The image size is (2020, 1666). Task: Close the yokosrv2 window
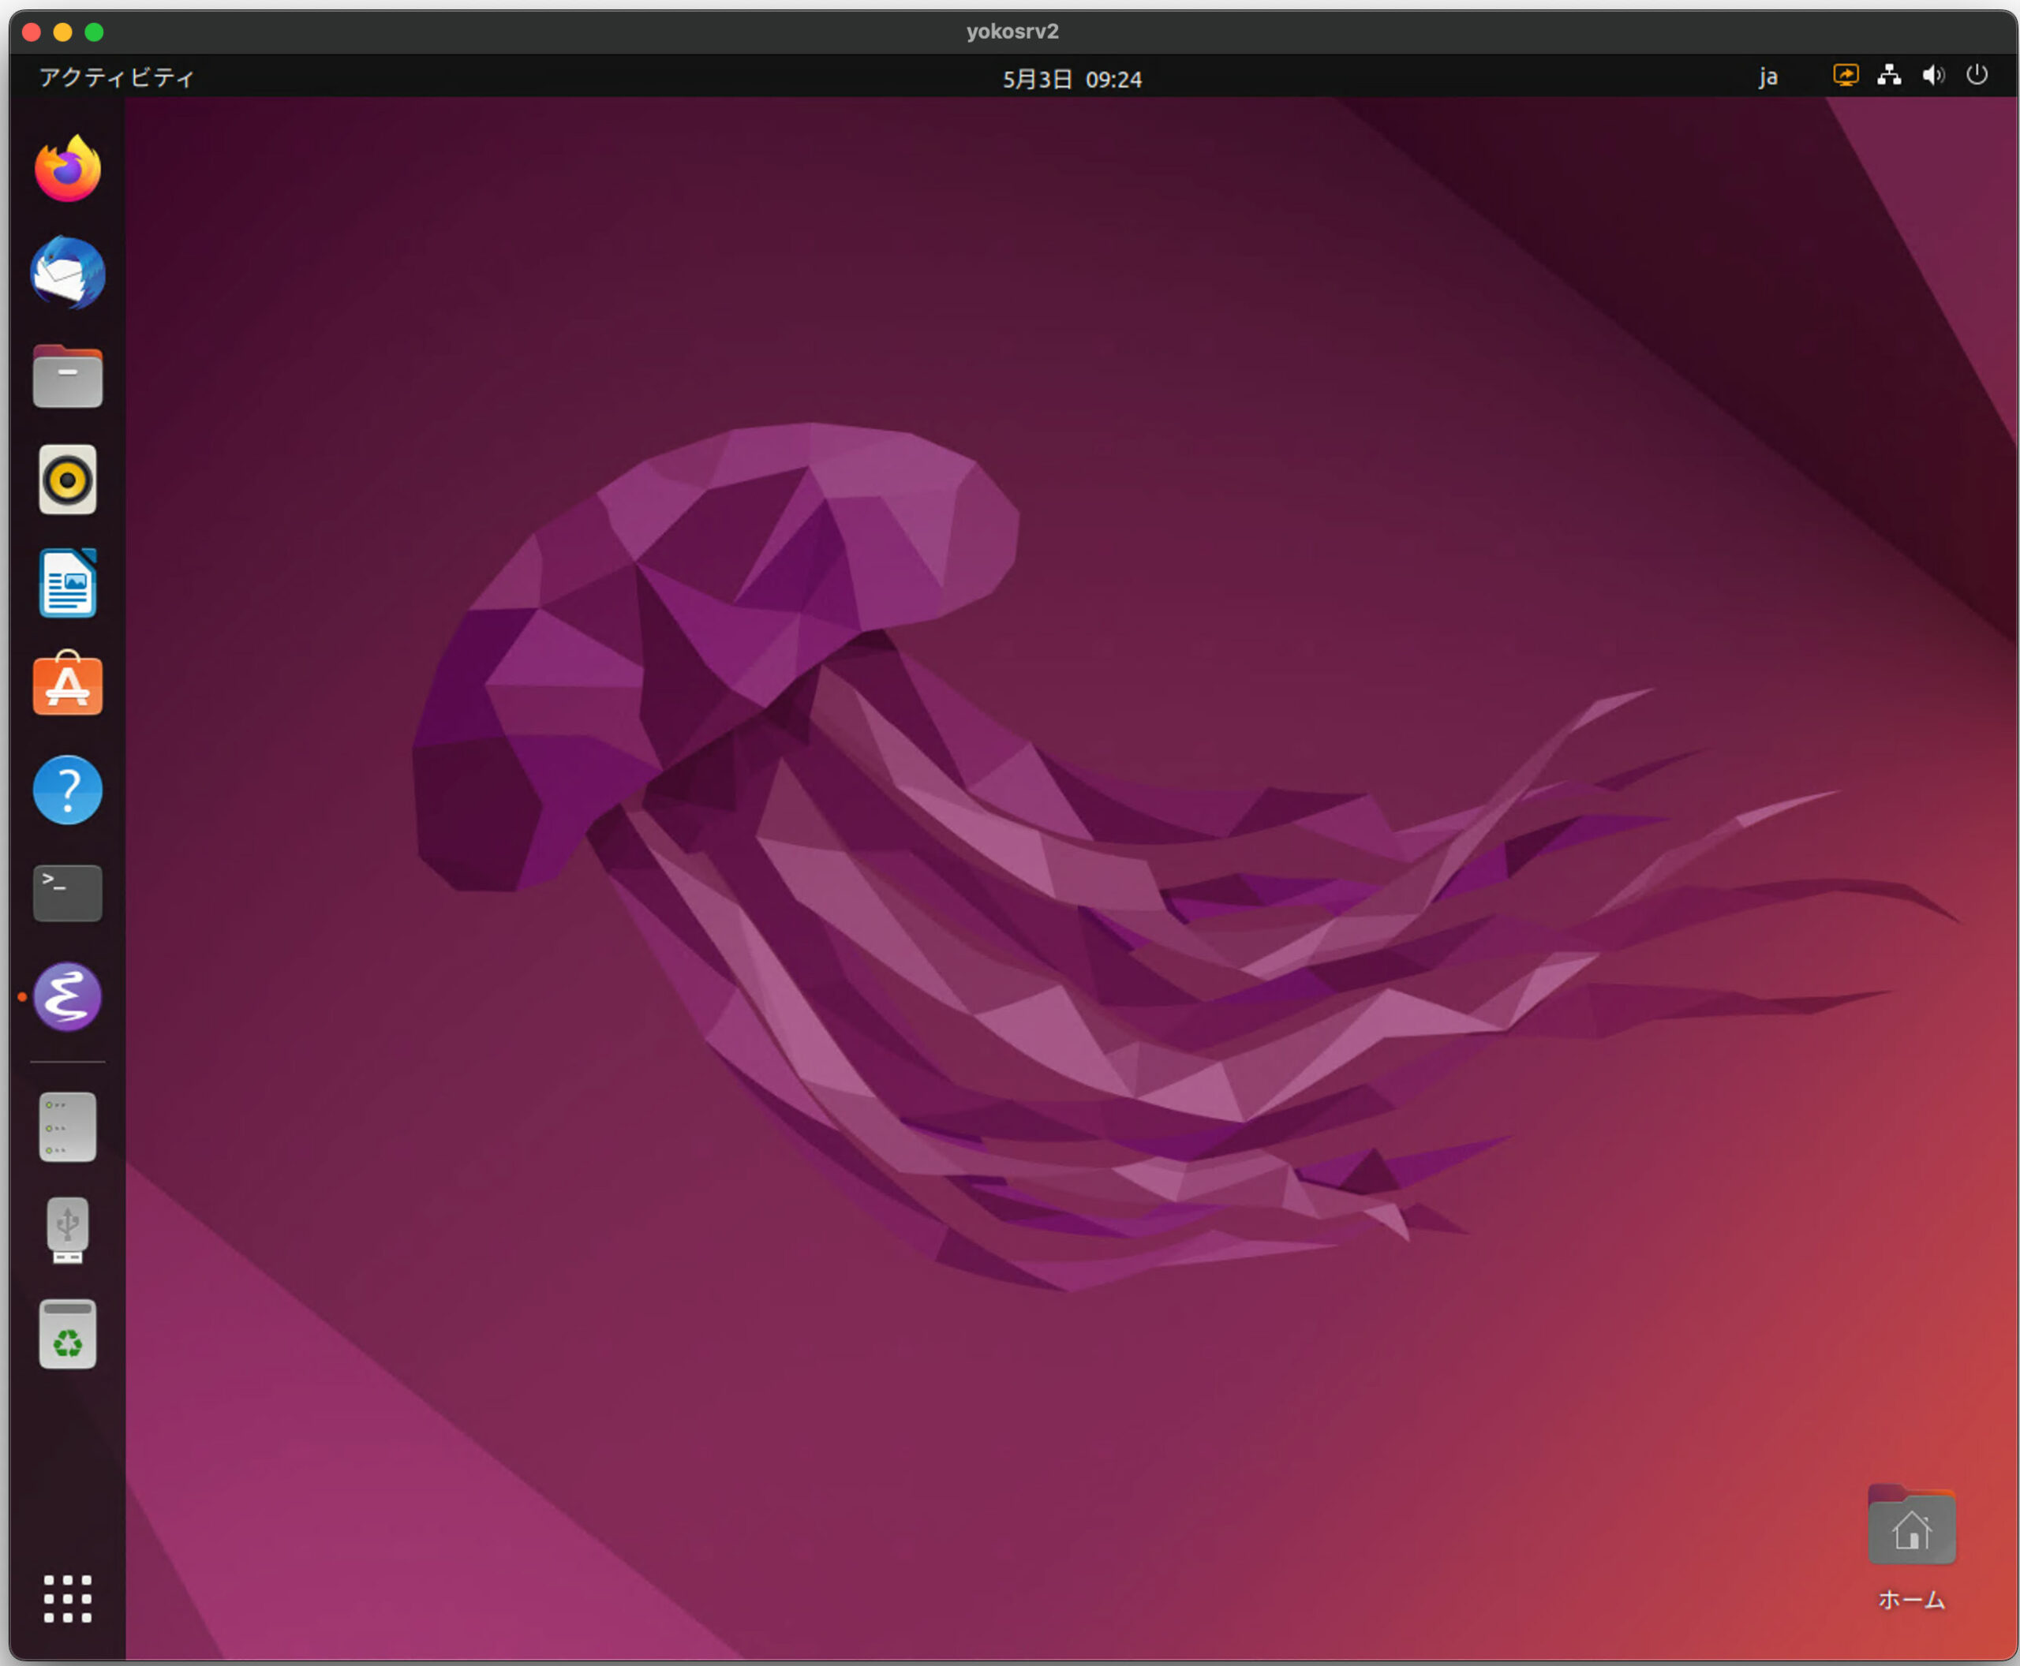[32, 32]
